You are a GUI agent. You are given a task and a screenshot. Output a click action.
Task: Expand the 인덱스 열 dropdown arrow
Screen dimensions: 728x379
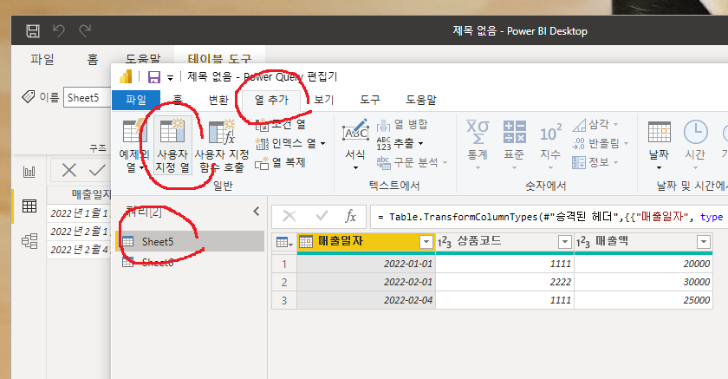tap(322, 143)
